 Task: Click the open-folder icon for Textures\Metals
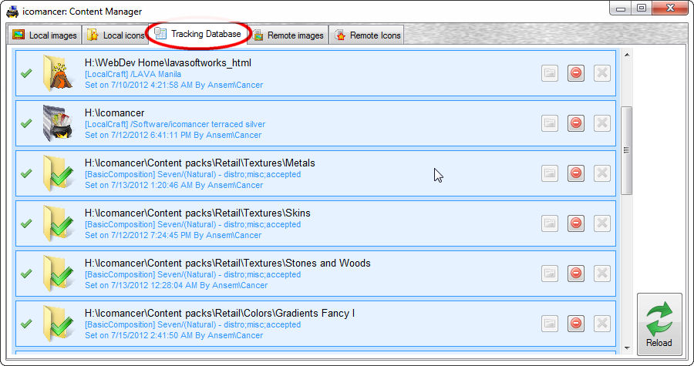(x=550, y=173)
